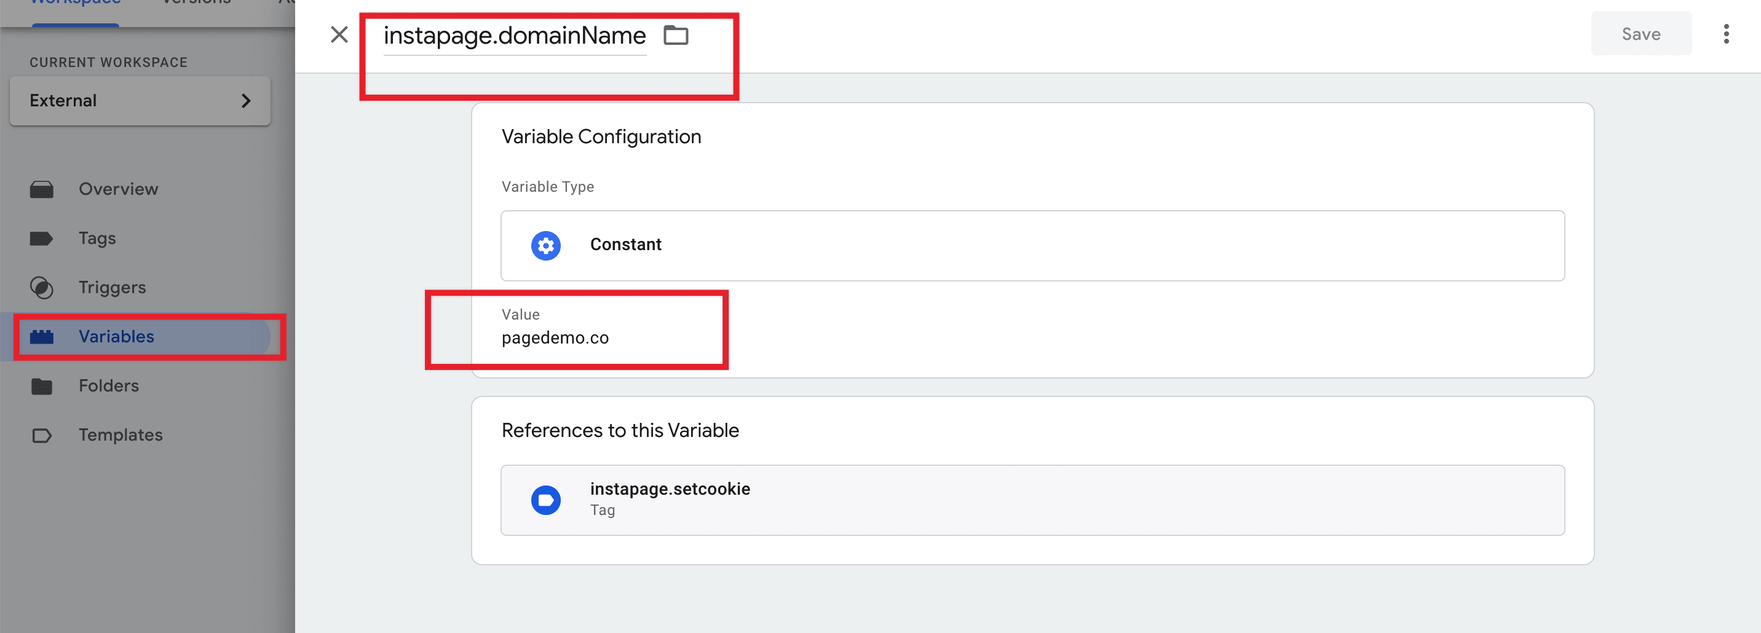Click the Save button
The width and height of the screenshot is (1761, 633).
1640,34
